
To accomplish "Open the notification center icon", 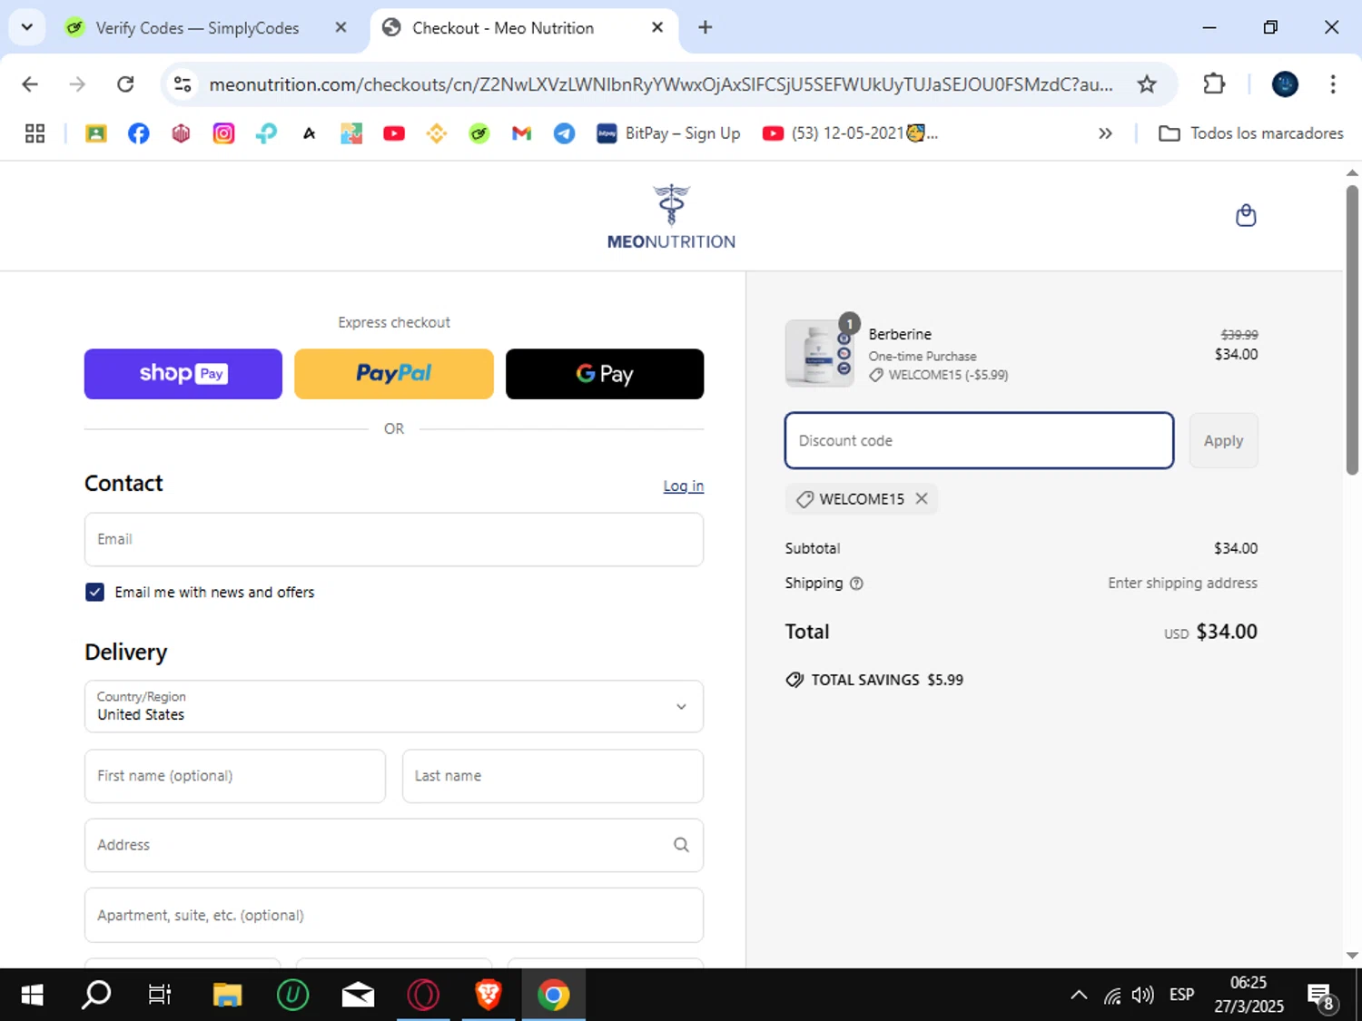I will (1321, 996).
